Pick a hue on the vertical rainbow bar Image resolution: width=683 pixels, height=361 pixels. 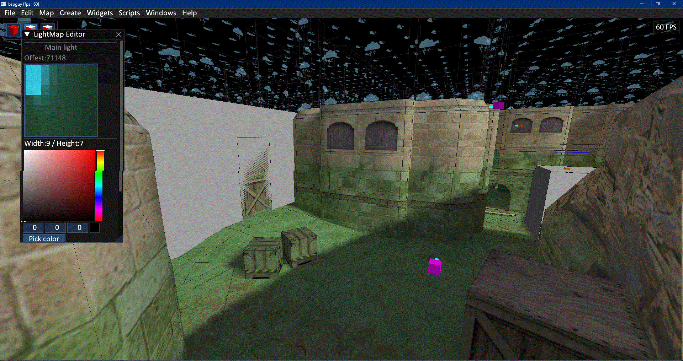click(x=100, y=185)
